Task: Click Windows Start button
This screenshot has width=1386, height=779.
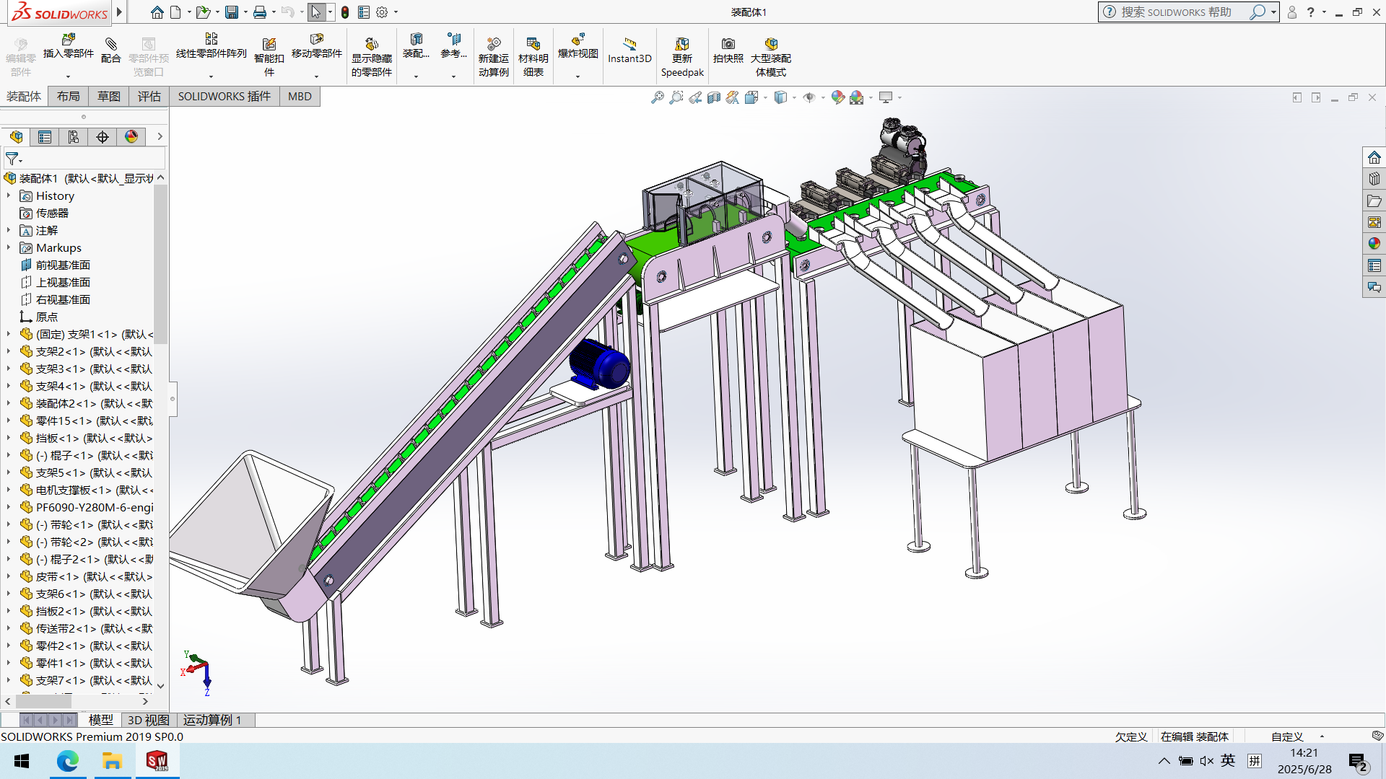Action: 22,761
